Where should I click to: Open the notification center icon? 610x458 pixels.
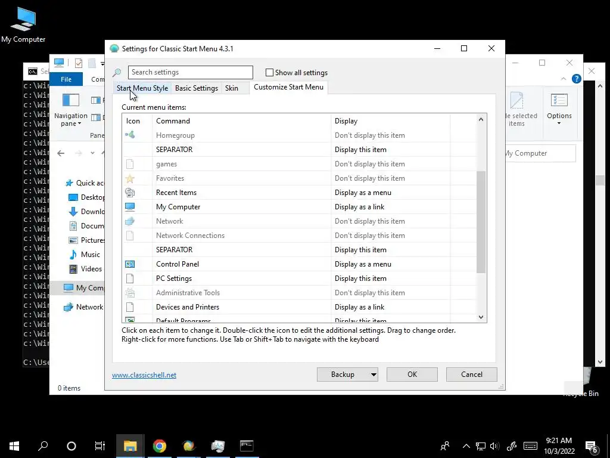pos(592,446)
